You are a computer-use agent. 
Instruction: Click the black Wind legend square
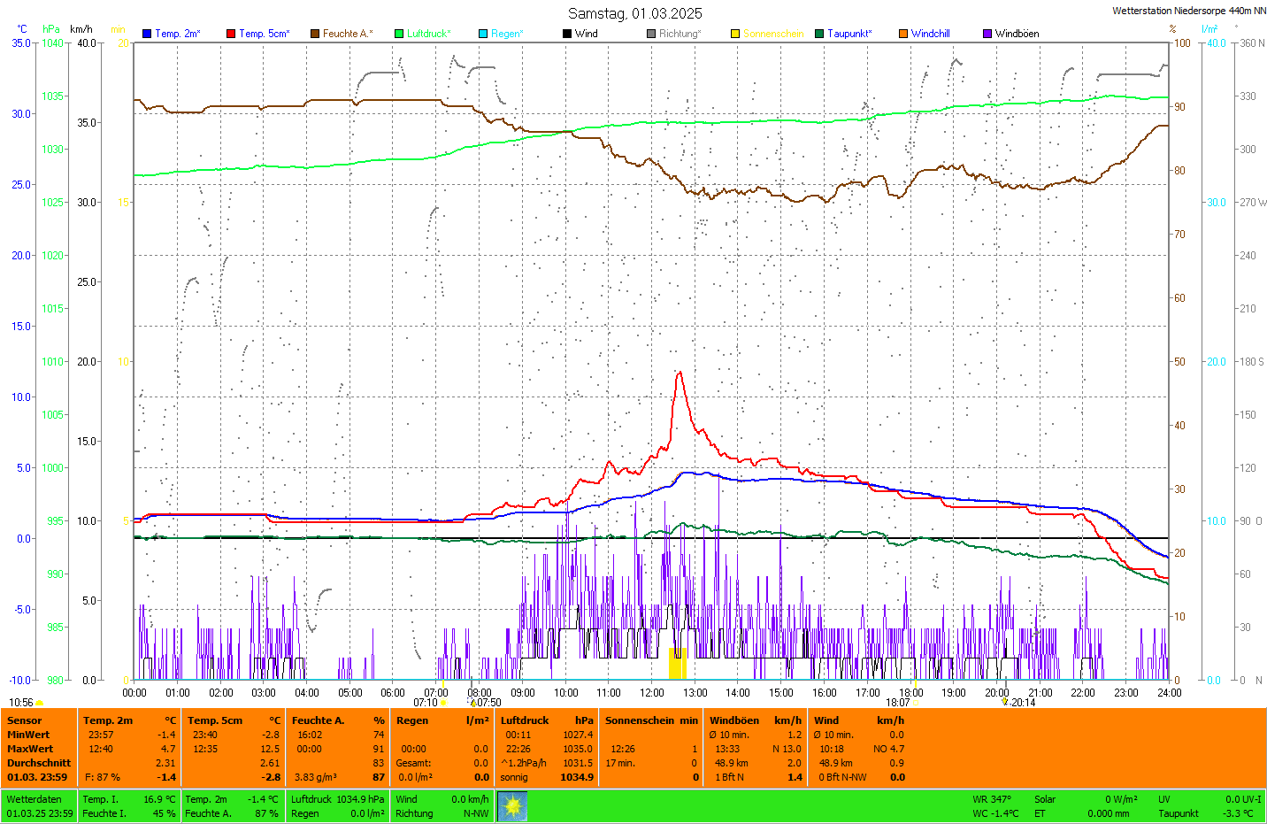(x=567, y=34)
